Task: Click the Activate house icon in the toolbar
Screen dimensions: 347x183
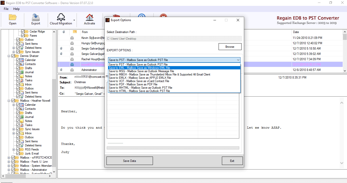Action: click(x=89, y=17)
